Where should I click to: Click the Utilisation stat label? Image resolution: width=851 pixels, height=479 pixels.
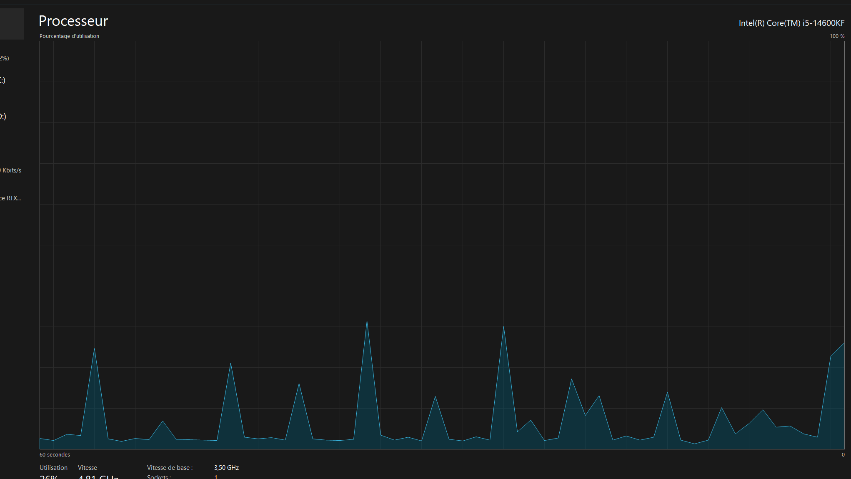click(x=53, y=467)
